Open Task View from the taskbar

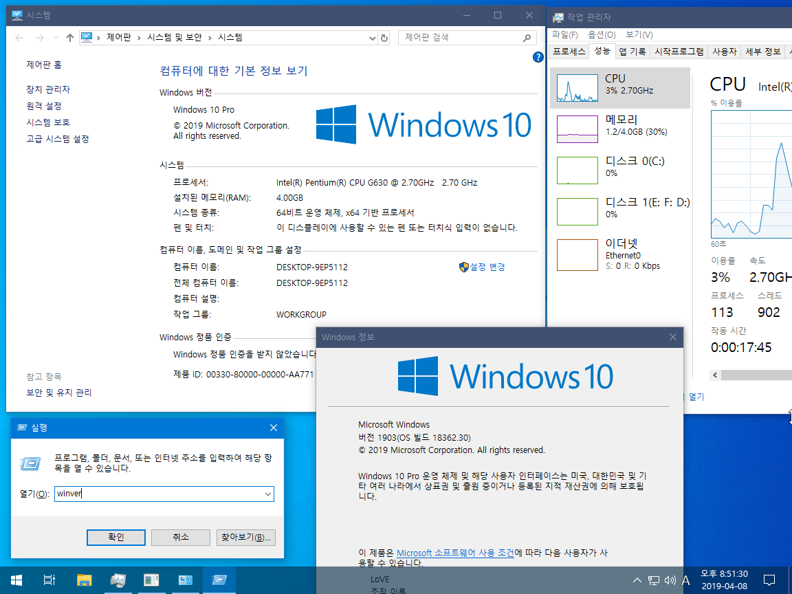[x=49, y=580]
